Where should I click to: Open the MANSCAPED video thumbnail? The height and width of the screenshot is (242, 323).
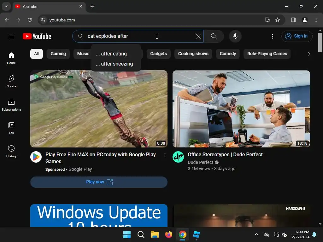point(241,216)
